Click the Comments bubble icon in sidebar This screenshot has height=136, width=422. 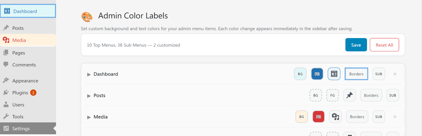6,65
